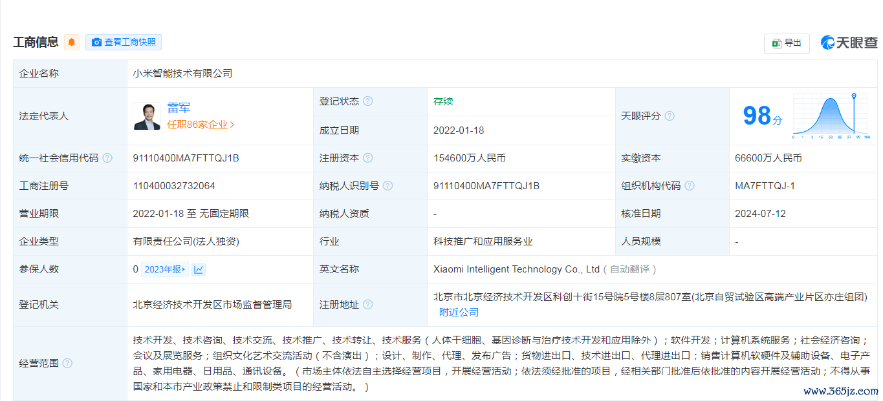Click help icon beside 注册地址
The width and height of the screenshot is (883, 401).
367,304
